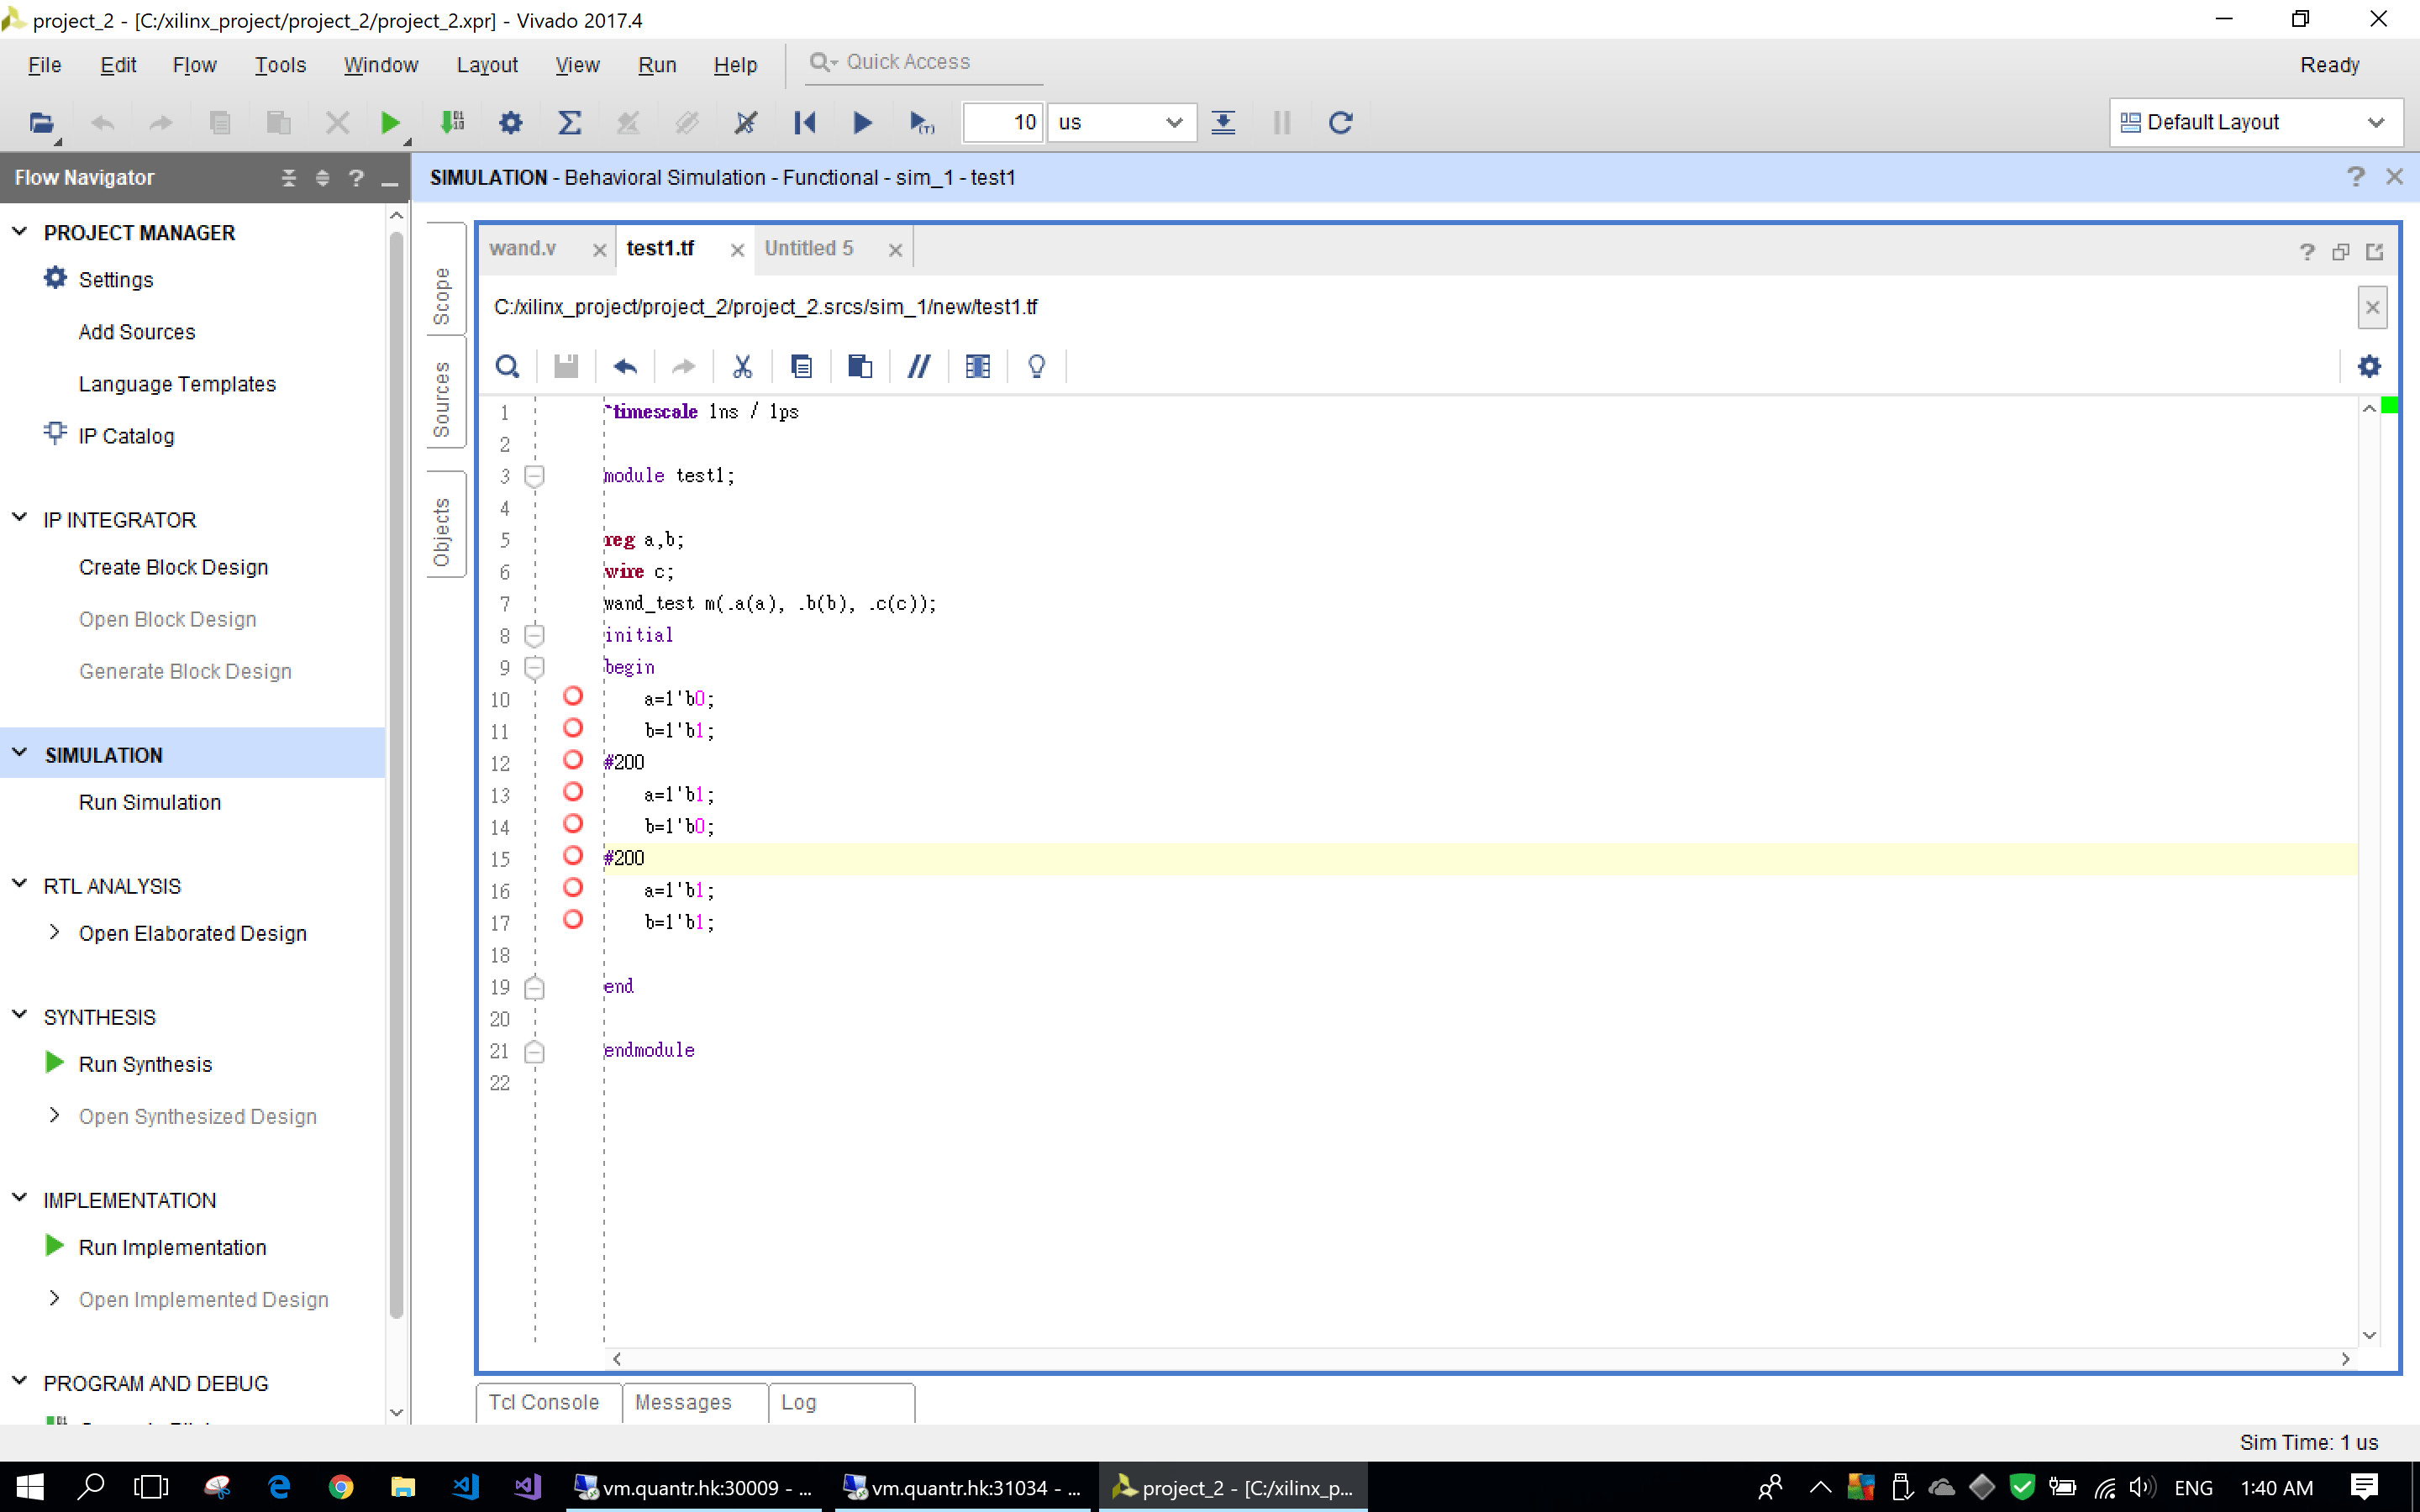
Task: Click Run Implementation
Action: point(172,1247)
